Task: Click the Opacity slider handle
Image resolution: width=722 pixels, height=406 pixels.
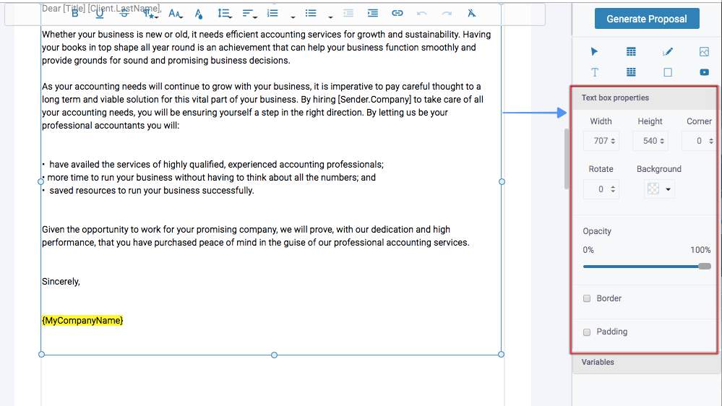Action: [x=705, y=266]
